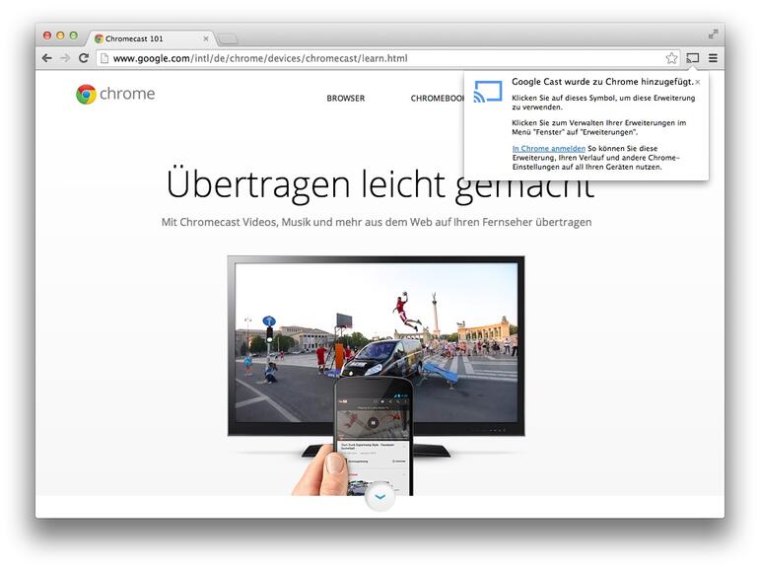Click text 'Klicken Sie zum Verwalten'
The width and height of the screenshot is (759, 570).
pyautogui.click(x=598, y=127)
